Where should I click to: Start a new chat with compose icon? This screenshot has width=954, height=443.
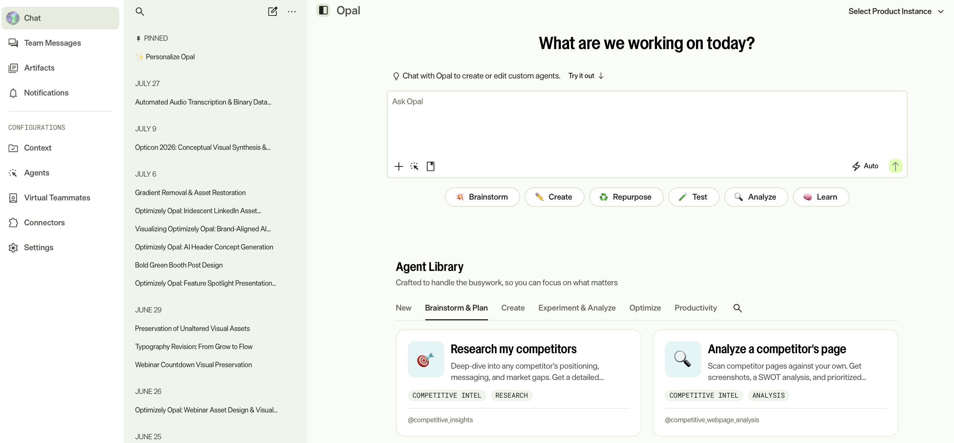click(x=272, y=12)
